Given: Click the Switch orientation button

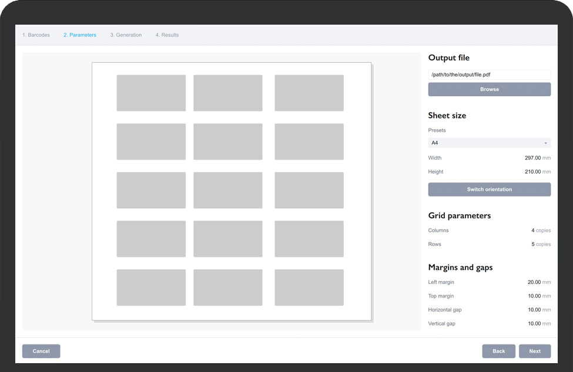Looking at the screenshot, I should 489,190.
